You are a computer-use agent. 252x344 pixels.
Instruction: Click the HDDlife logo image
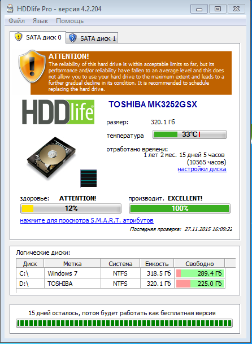click(58, 112)
